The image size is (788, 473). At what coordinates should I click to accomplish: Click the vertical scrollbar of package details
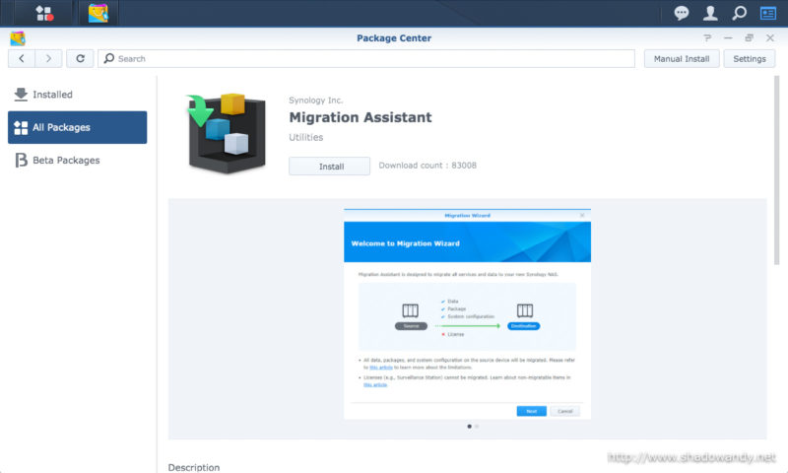[777, 170]
